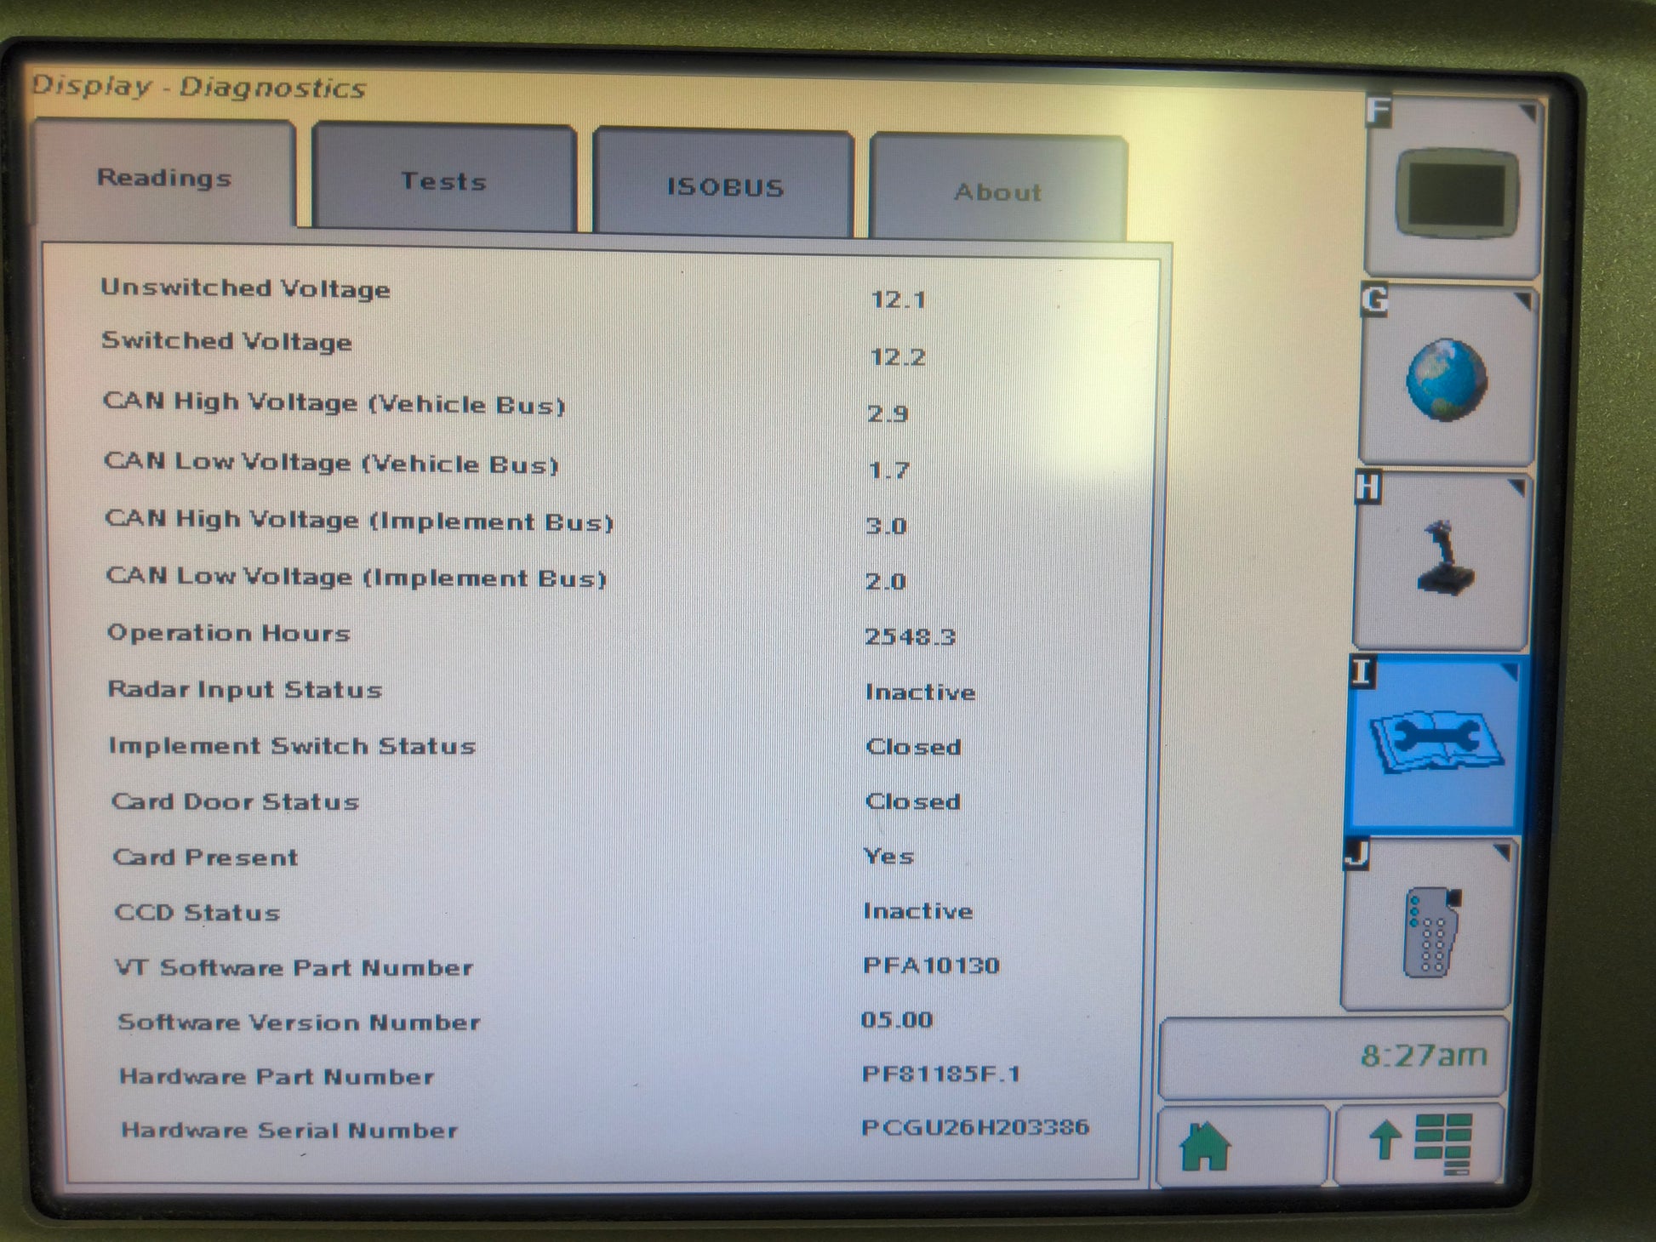Open the About tab
Viewport: 1656px width, 1242px height.
997,192
